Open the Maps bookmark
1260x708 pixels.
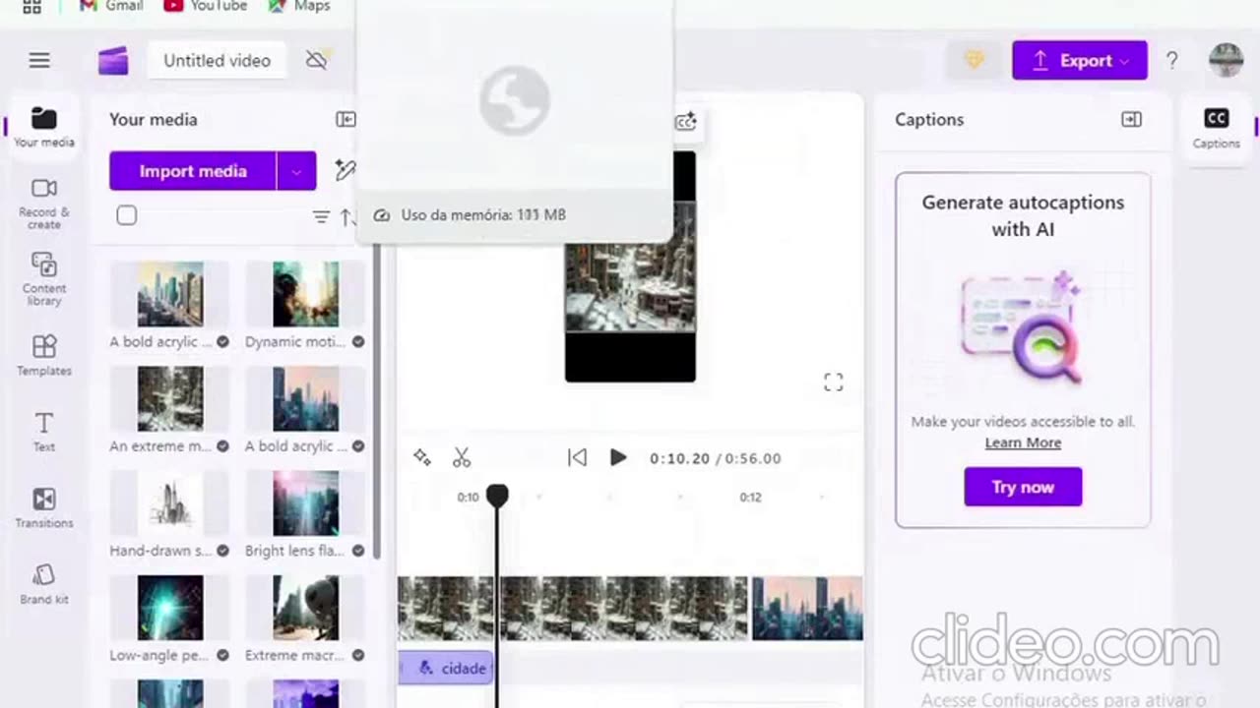pyautogui.click(x=299, y=6)
